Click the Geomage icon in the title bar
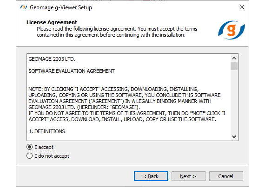The height and width of the screenshot is (187, 265). pyautogui.click(x=24, y=7)
